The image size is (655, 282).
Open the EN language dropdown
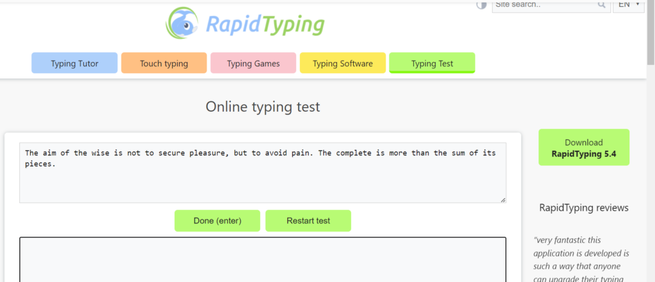(x=628, y=5)
